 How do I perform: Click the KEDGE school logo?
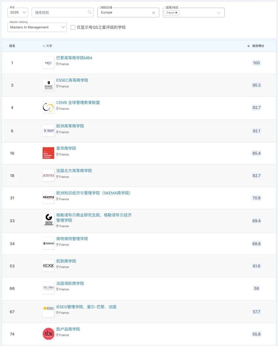click(48, 266)
